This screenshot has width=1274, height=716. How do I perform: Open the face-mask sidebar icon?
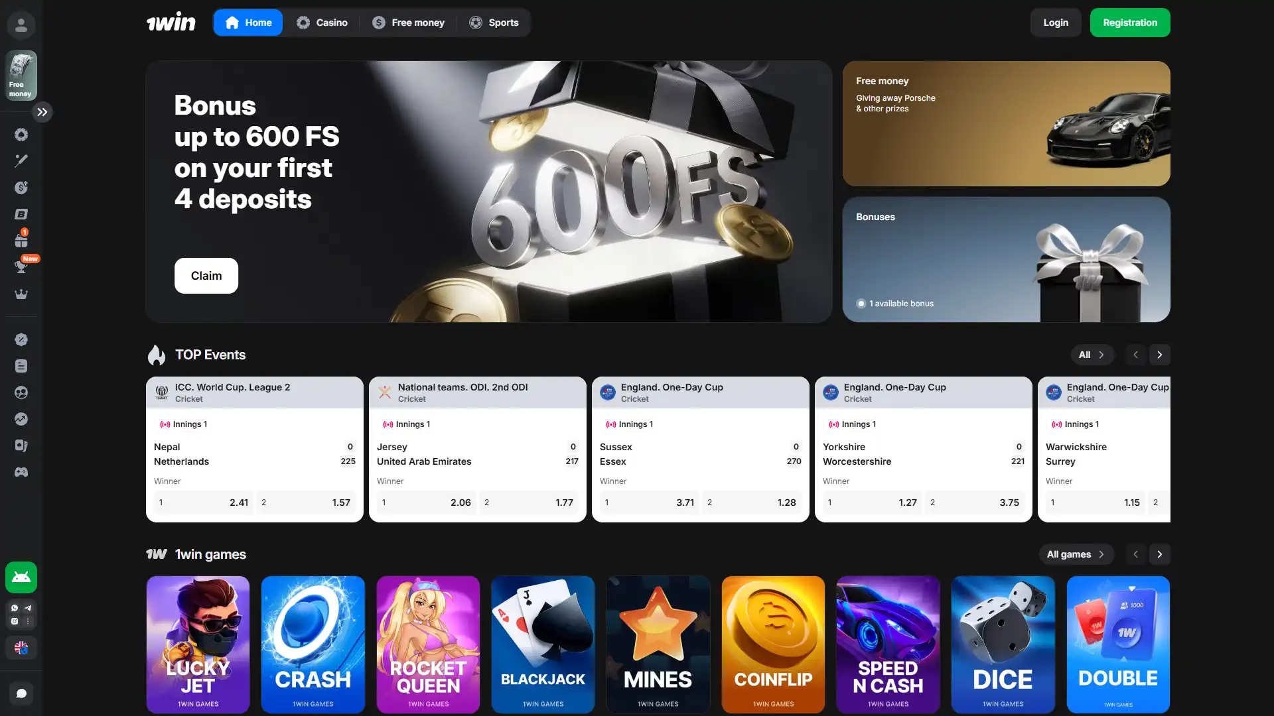pos(21,392)
